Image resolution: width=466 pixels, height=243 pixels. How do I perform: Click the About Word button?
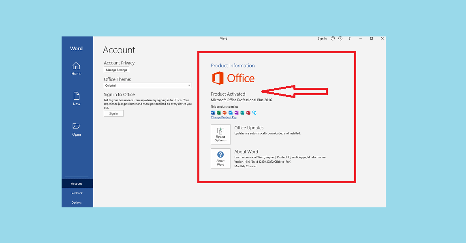click(220, 159)
